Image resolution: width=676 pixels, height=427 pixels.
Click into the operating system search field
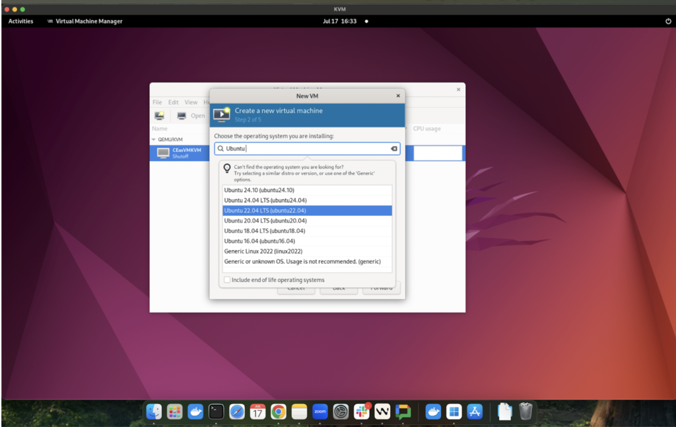click(307, 148)
